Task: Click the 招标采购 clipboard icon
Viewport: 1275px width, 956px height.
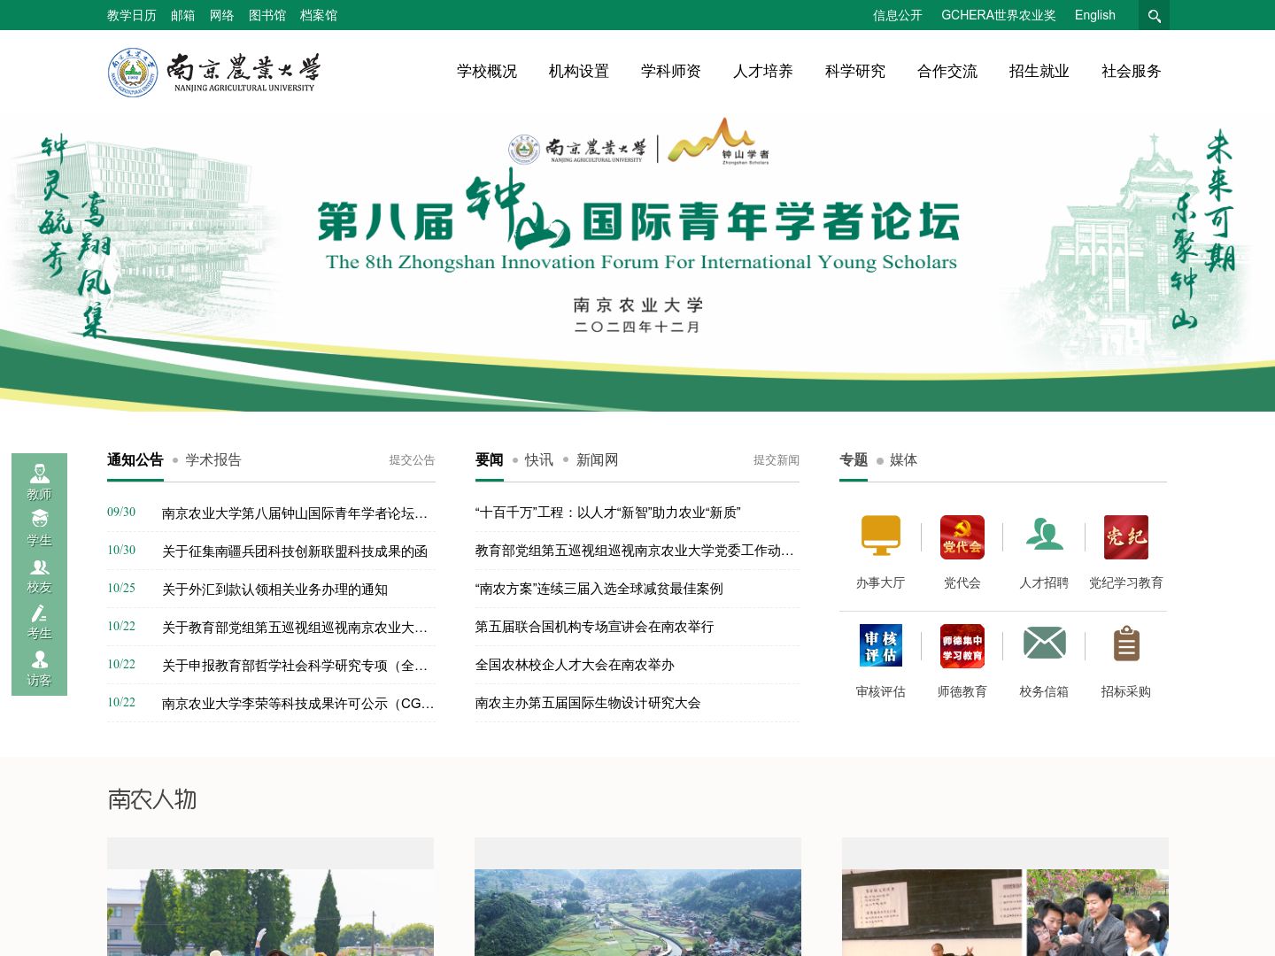Action: coord(1125,644)
